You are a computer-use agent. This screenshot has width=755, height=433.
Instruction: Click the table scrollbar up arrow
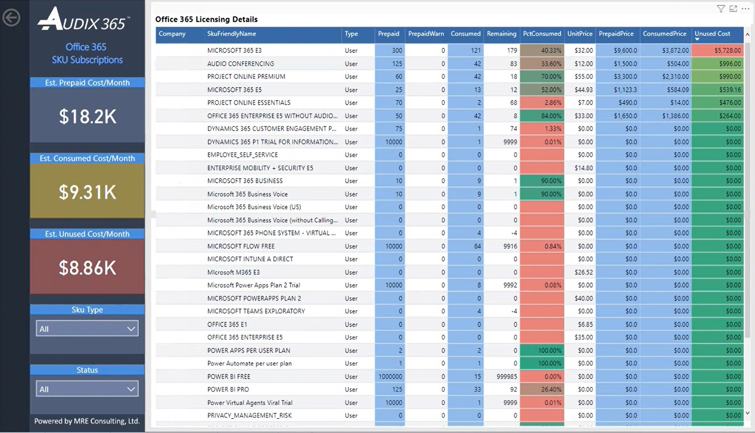(747, 34)
